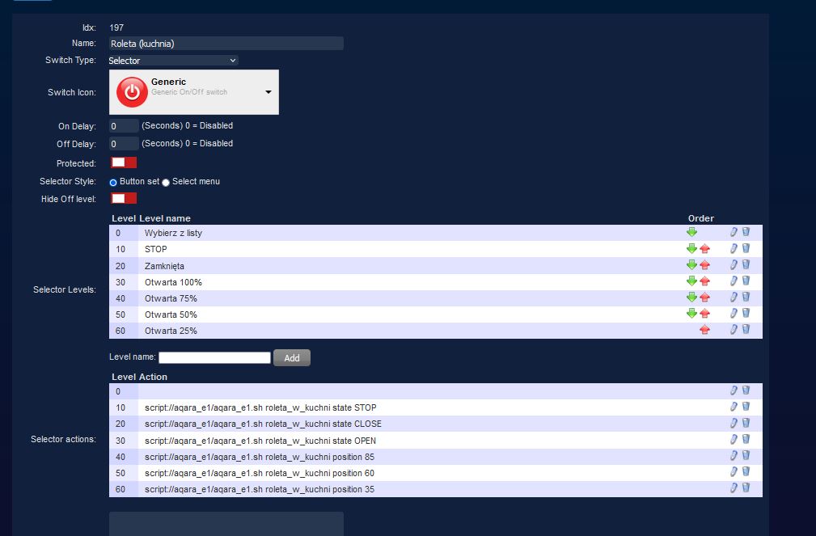Delete the 'Otwarta 25%' level

click(x=746, y=329)
